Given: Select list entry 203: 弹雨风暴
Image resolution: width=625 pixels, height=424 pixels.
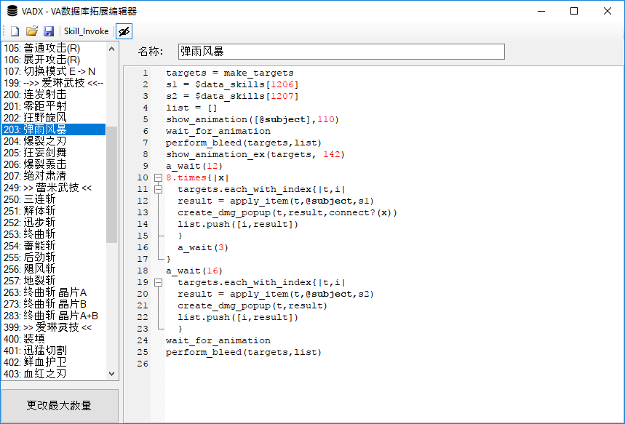Looking at the screenshot, I should tap(54, 129).
